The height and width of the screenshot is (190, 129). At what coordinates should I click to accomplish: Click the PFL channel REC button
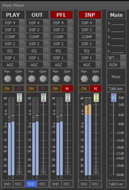(x=67, y=184)
